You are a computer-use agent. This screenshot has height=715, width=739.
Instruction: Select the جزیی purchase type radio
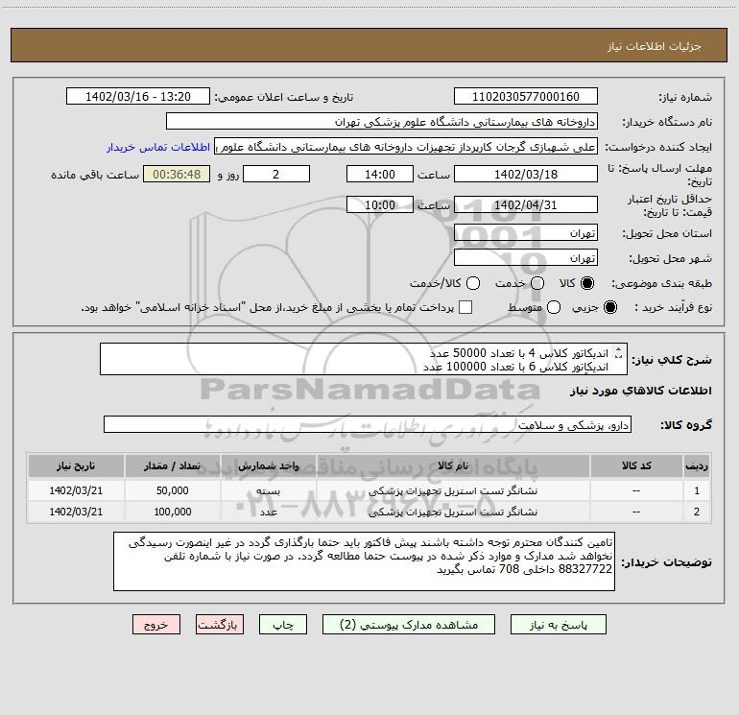pos(609,308)
